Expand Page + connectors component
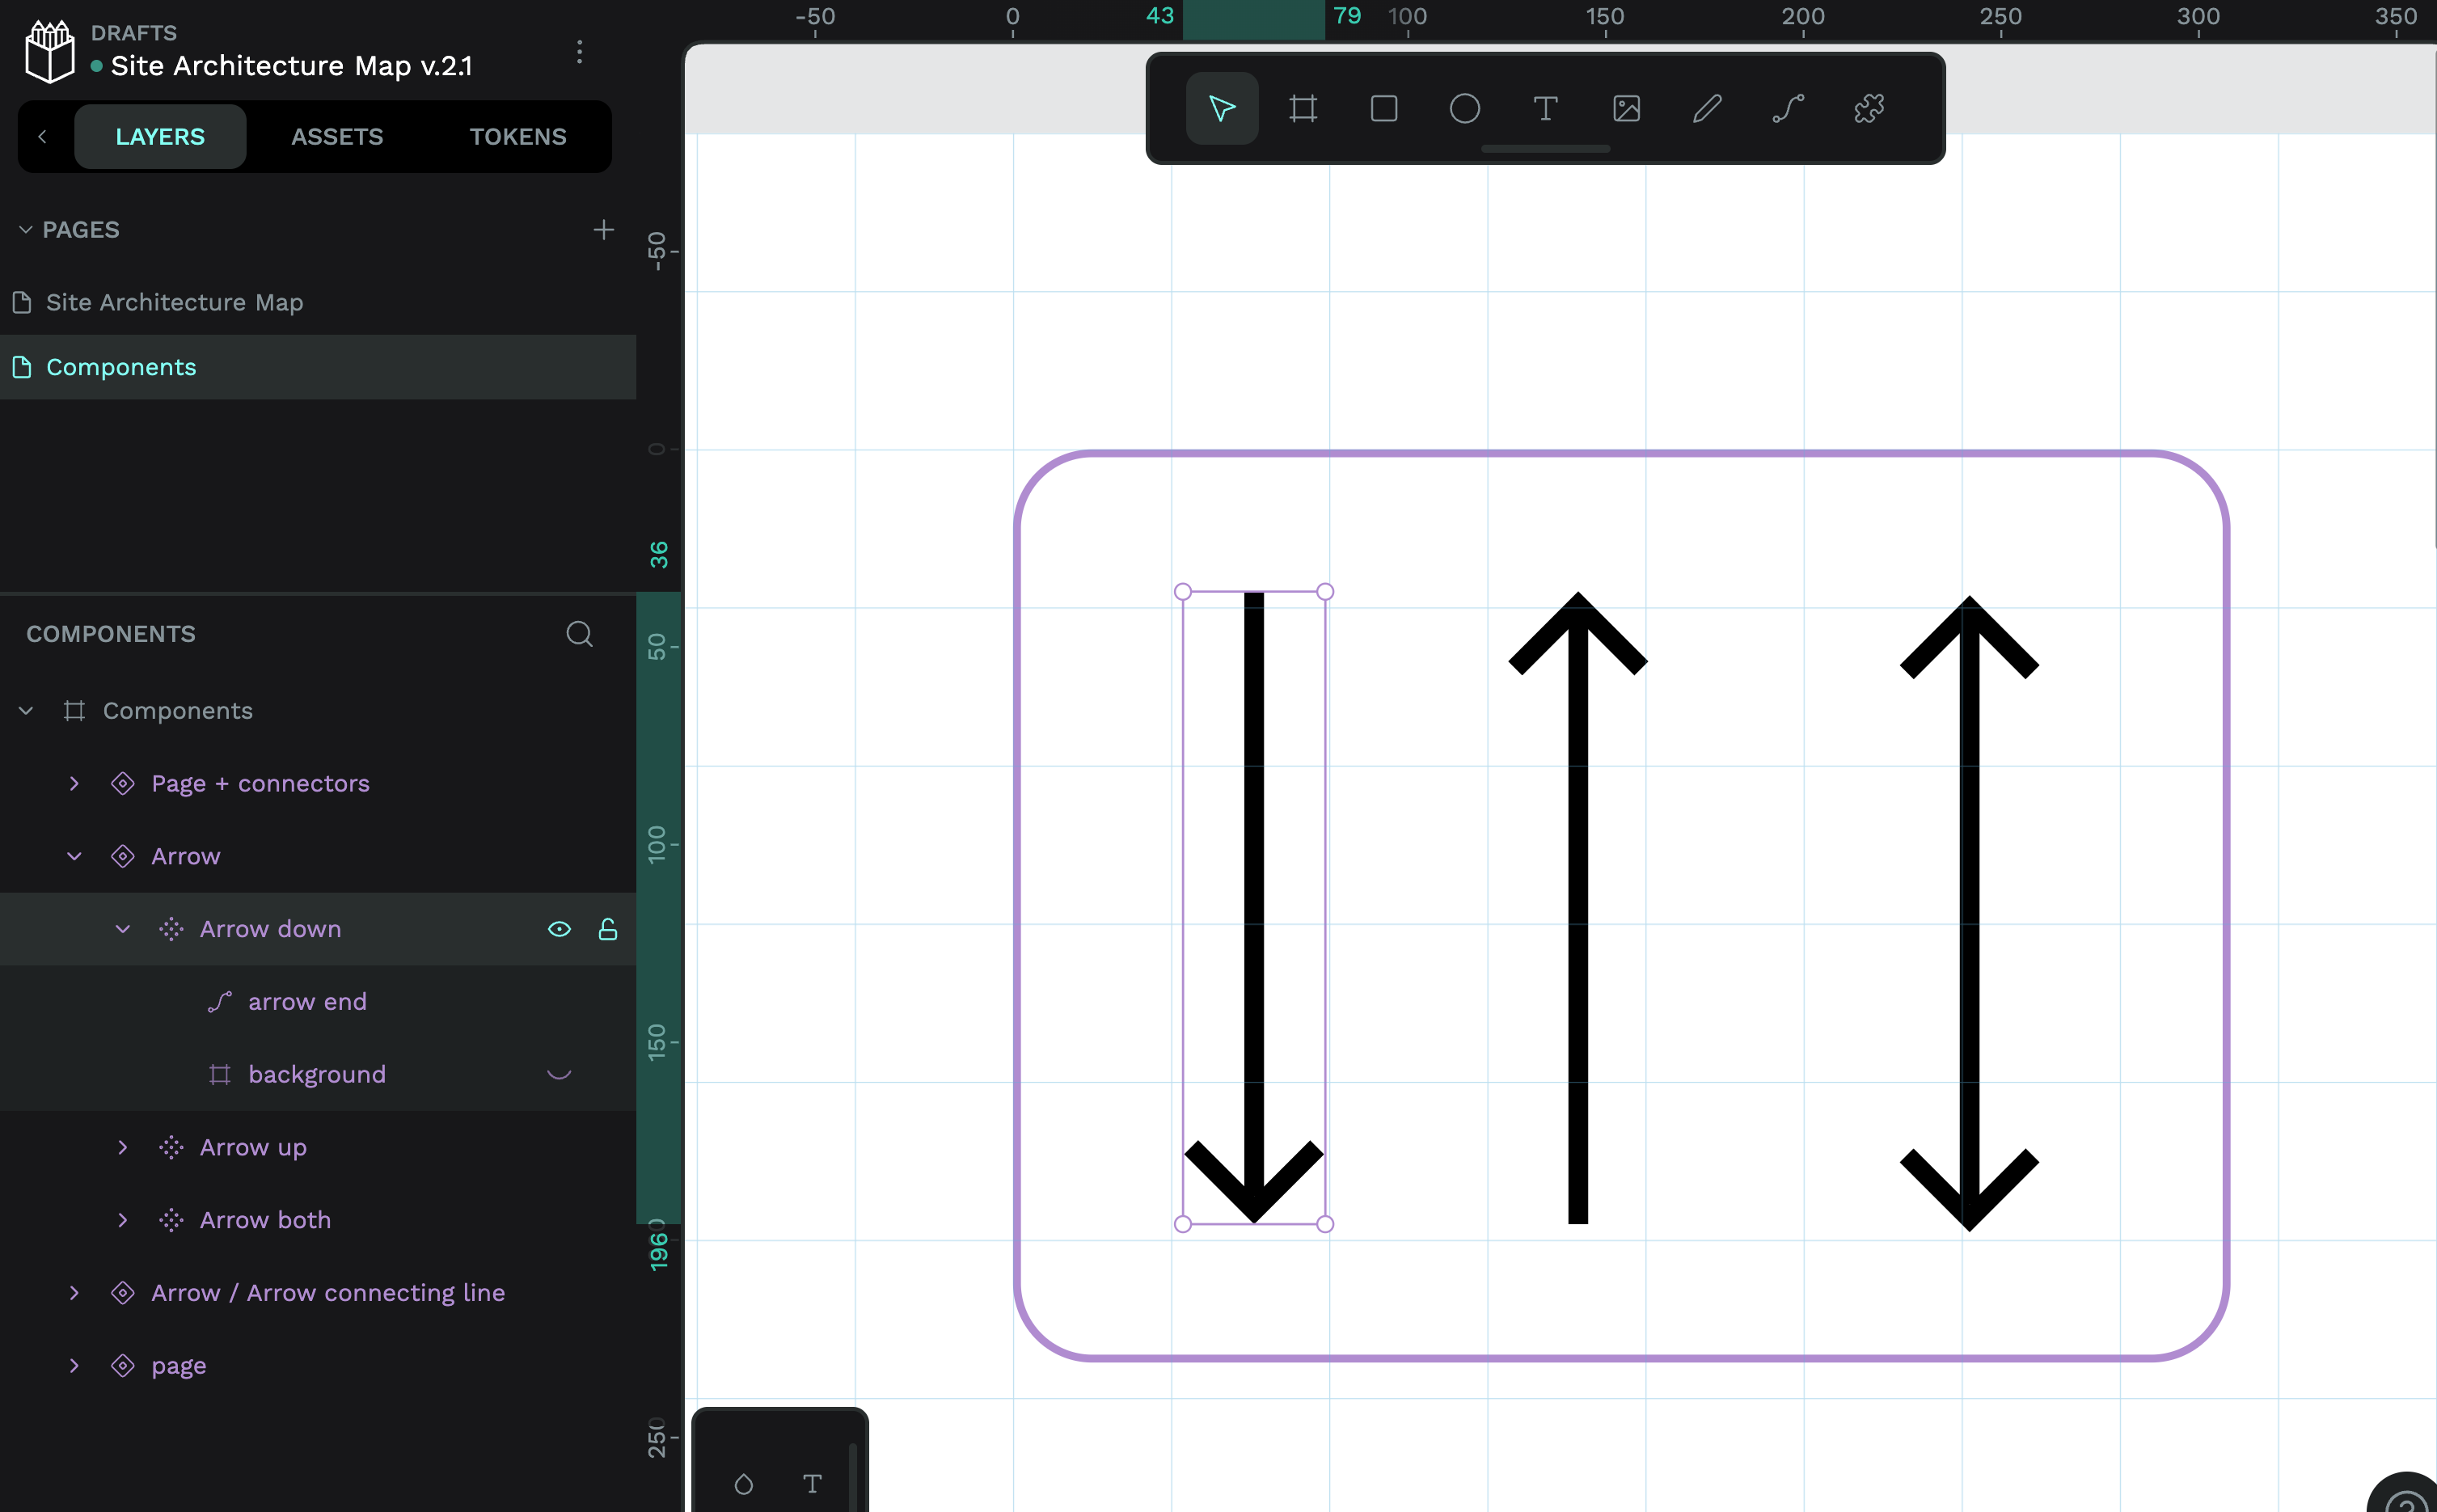 click(74, 783)
